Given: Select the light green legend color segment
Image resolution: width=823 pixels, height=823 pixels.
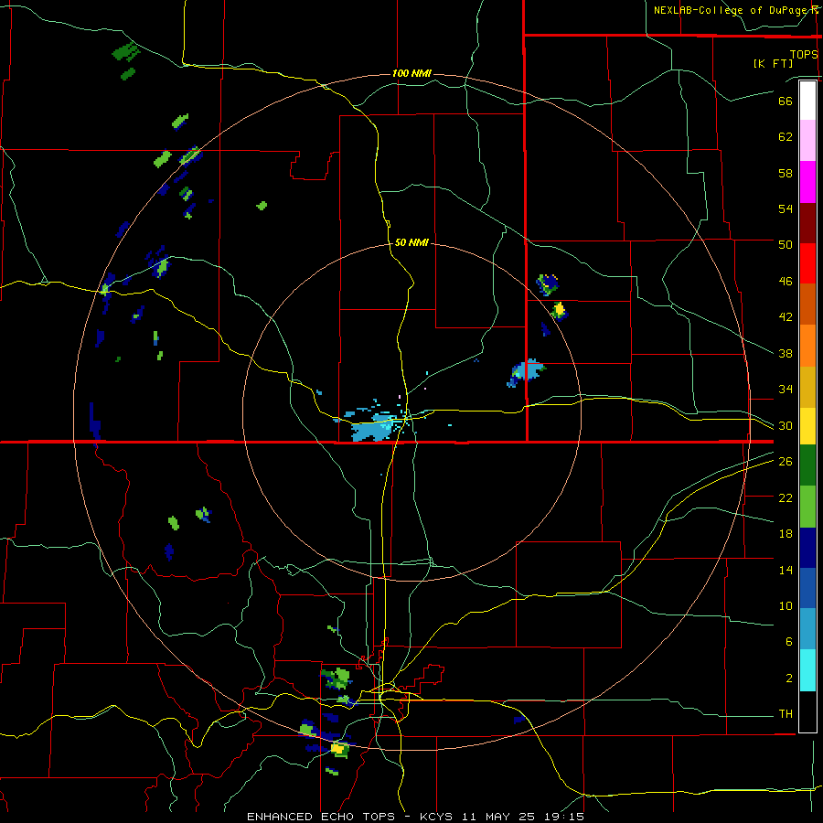Looking at the screenshot, I should tap(807, 507).
